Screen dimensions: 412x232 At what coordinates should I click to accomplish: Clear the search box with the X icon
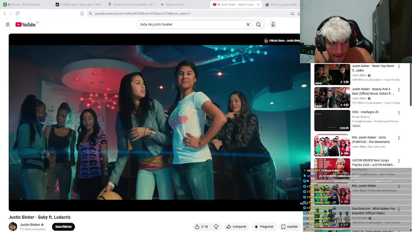click(x=248, y=24)
